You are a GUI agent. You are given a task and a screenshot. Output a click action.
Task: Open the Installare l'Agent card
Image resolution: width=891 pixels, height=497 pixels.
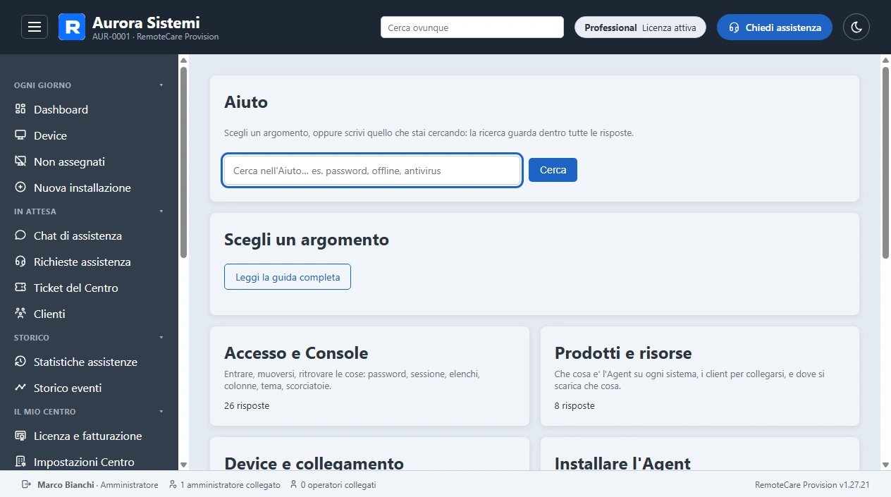click(700, 454)
